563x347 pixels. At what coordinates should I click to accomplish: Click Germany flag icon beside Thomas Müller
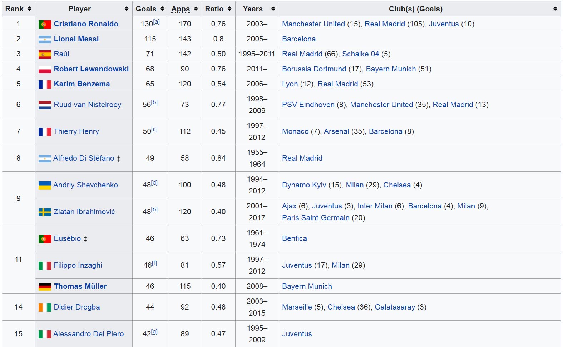pos(45,287)
